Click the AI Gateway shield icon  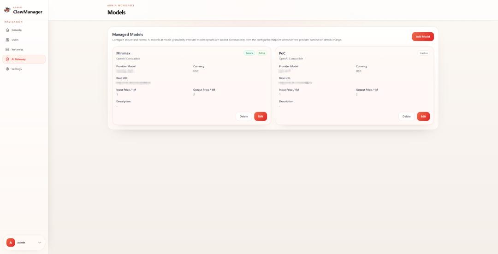coord(7,59)
